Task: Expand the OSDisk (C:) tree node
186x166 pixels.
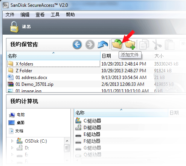Action: (12, 141)
